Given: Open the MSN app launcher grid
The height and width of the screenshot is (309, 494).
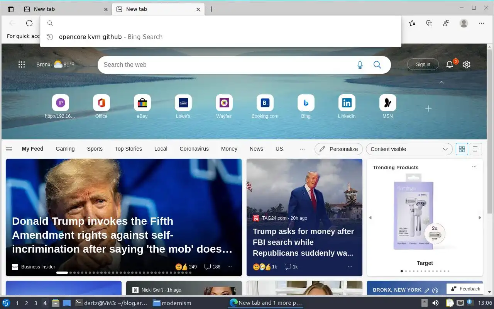Looking at the screenshot, I should click(22, 65).
